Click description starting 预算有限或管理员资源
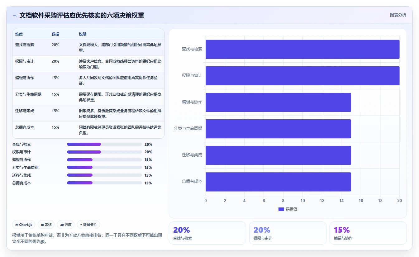This screenshot has width=419, height=257. coord(120,130)
